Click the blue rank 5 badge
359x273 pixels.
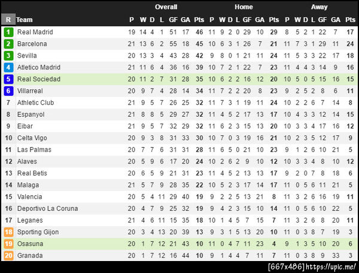pos(8,79)
